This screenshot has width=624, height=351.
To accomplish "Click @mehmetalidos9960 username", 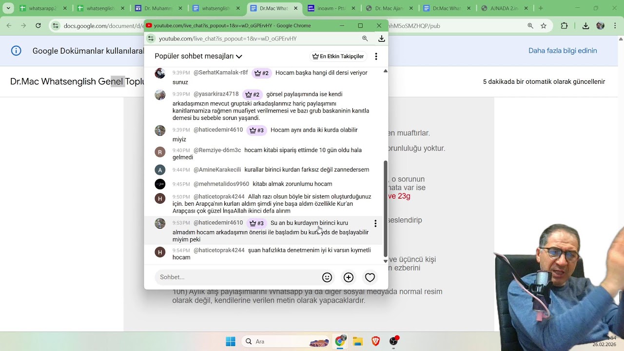I will tap(221, 184).
